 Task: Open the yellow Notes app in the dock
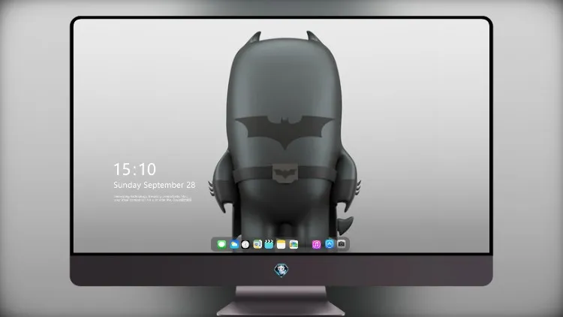(x=281, y=244)
